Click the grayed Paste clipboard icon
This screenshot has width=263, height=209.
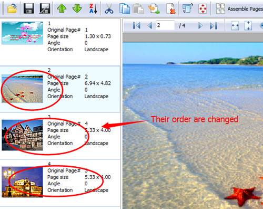coord(138,8)
